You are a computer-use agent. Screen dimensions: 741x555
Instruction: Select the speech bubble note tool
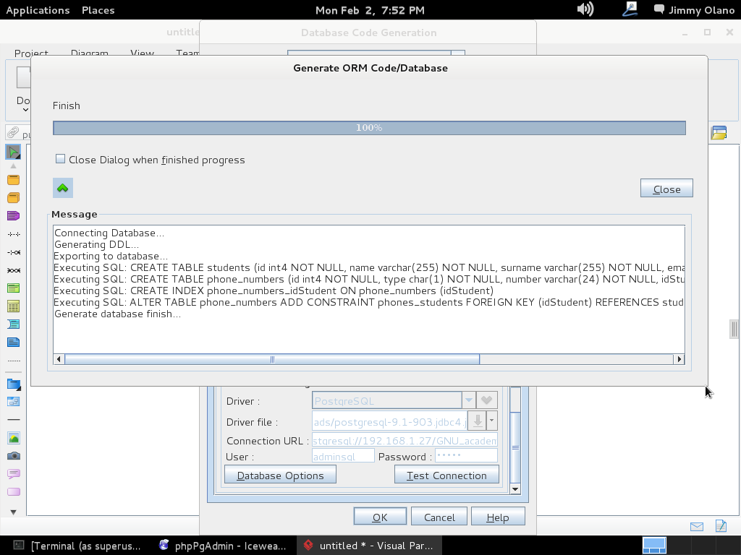pyautogui.click(x=13, y=474)
